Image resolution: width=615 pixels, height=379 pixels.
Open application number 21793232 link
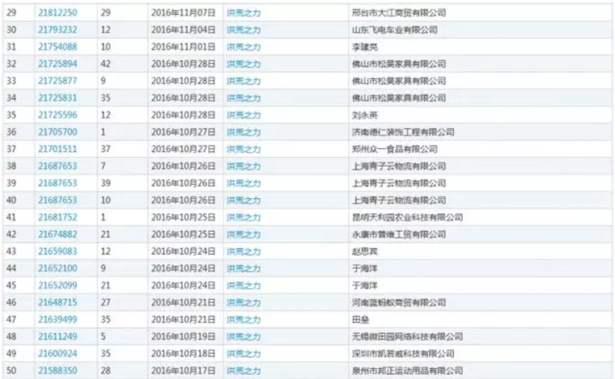tap(57, 30)
